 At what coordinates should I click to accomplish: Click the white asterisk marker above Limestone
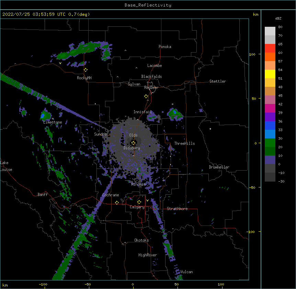click(x=53, y=119)
